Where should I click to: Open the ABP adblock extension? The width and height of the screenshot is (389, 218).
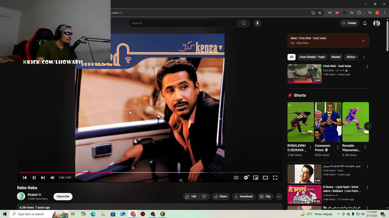coord(337,13)
